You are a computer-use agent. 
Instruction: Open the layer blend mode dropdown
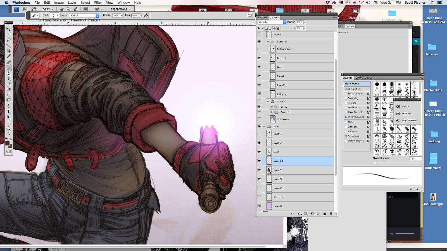272,22
